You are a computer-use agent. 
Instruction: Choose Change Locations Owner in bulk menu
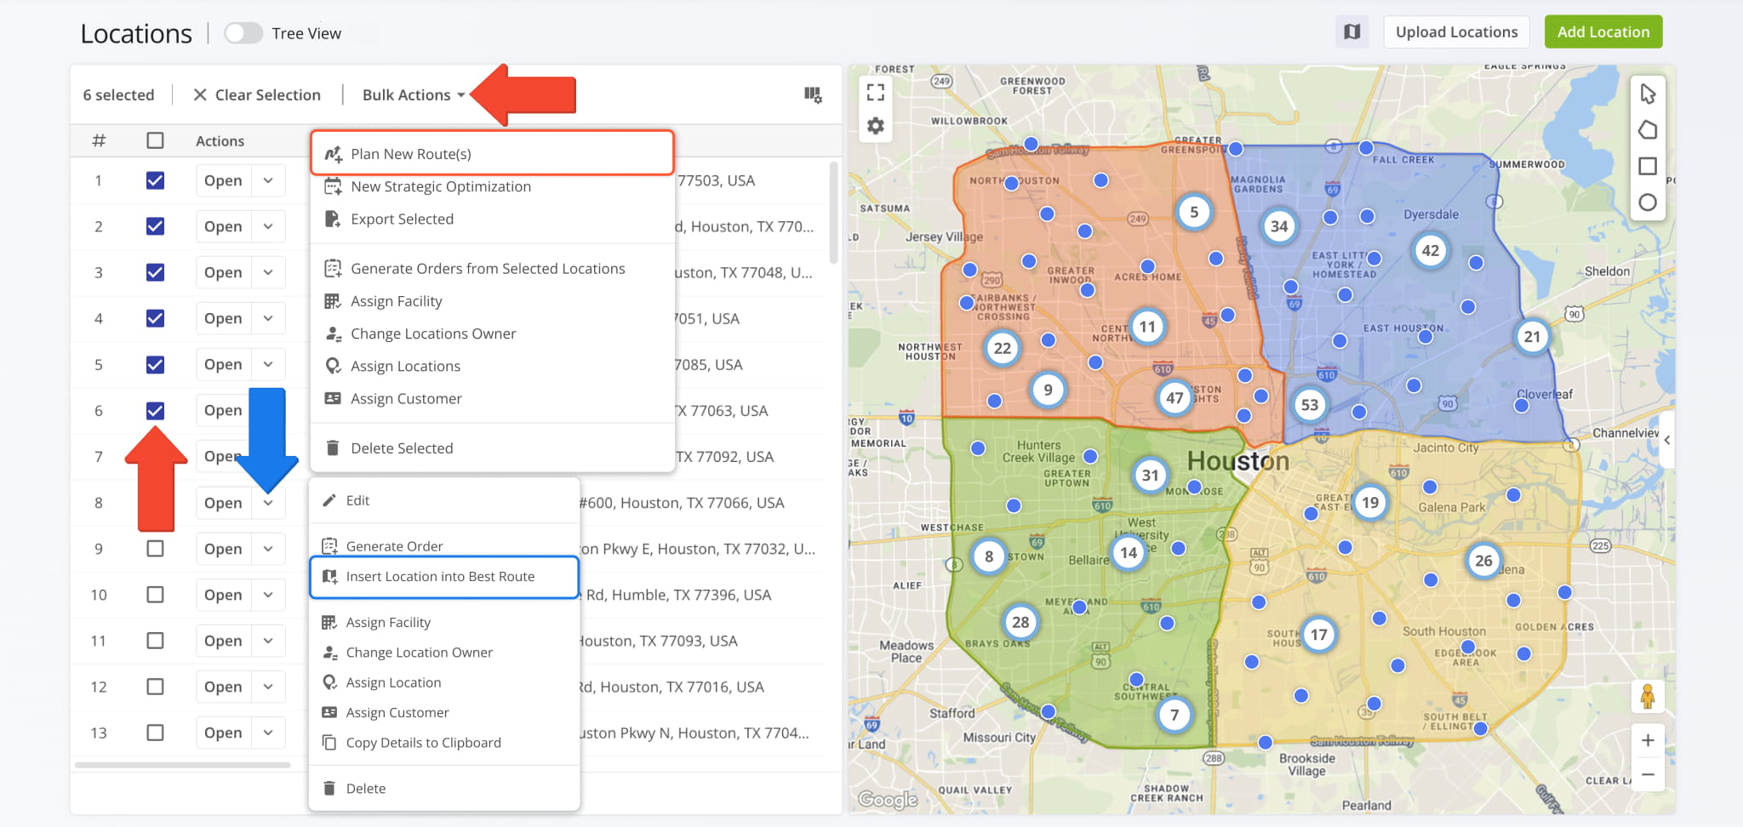pos(492,334)
